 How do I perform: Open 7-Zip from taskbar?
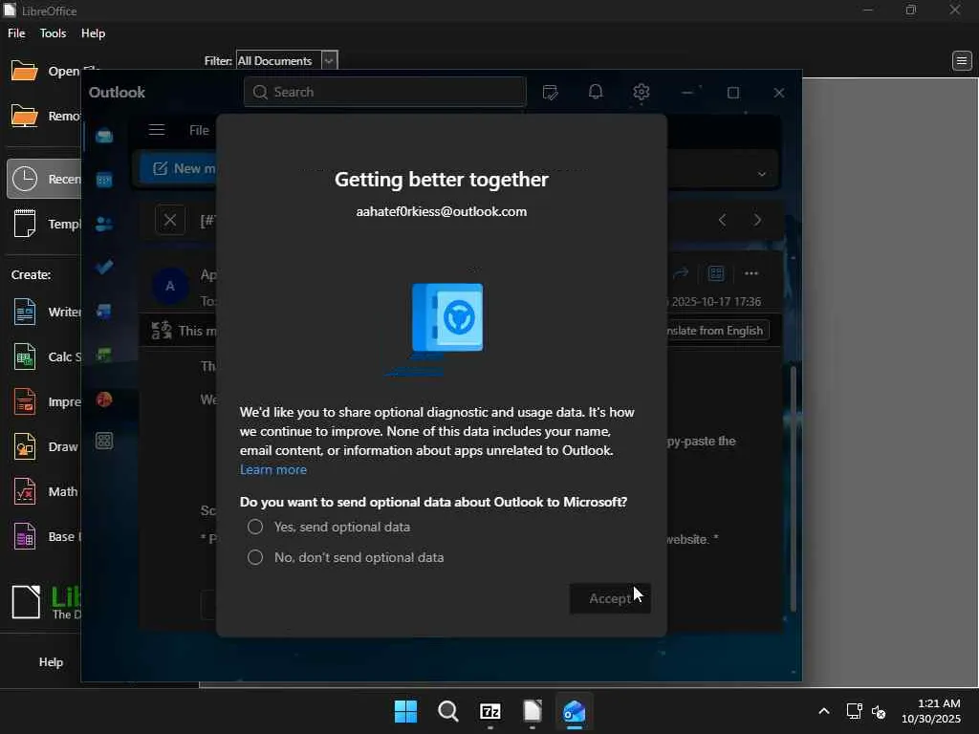point(490,711)
